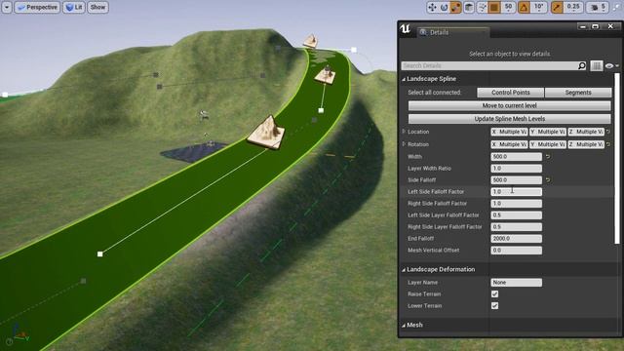Image resolution: width=624 pixels, height=351 pixels.
Task: Collapse the Landscape Spline section
Action: coord(404,79)
